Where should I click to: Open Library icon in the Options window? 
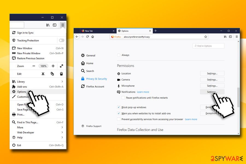[x=225, y=37]
